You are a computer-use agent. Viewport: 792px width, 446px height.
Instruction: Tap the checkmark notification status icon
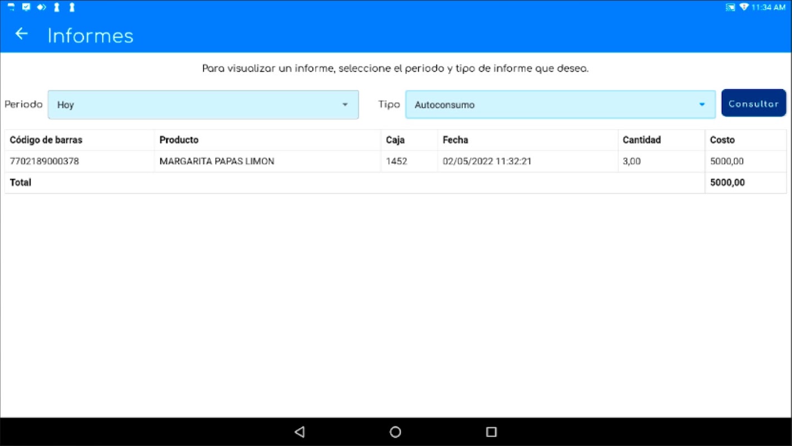pyautogui.click(x=26, y=7)
